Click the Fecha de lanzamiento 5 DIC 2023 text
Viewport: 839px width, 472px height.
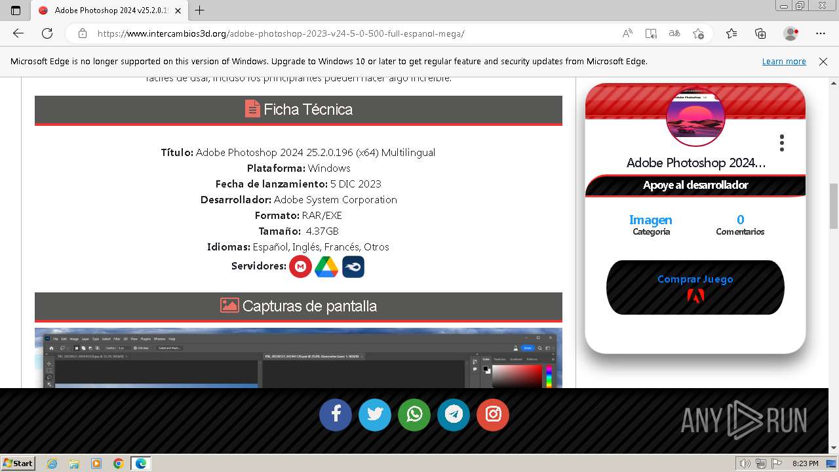pos(298,184)
